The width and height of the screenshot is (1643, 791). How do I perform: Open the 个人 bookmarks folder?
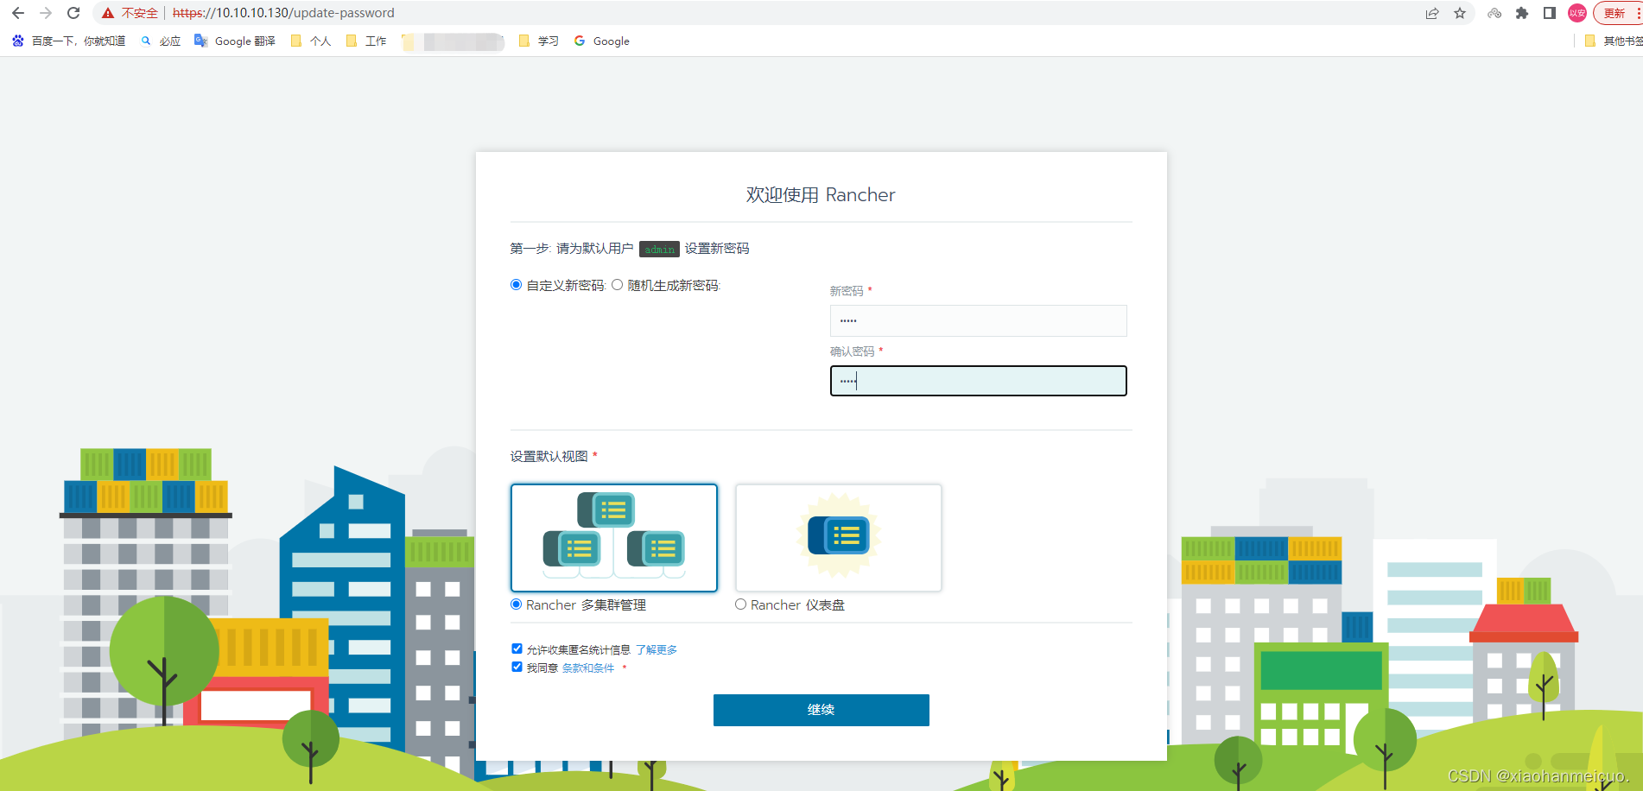coord(311,41)
